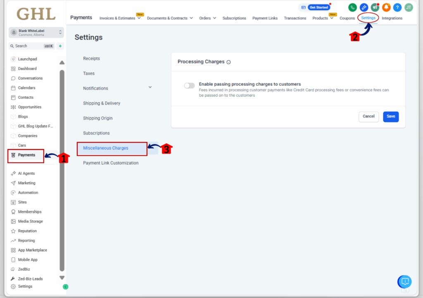
Task: Open the Integrations tab
Action: 392,18
